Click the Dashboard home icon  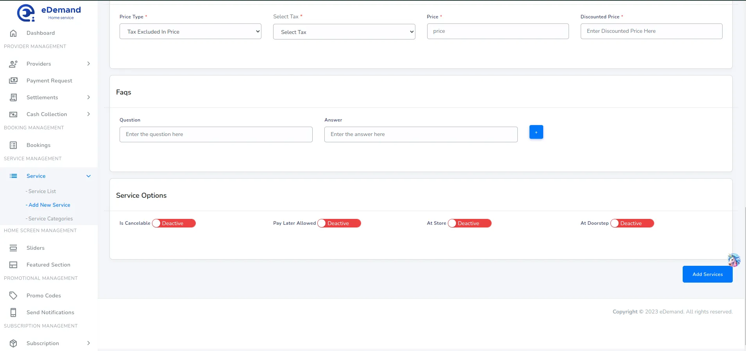13,33
